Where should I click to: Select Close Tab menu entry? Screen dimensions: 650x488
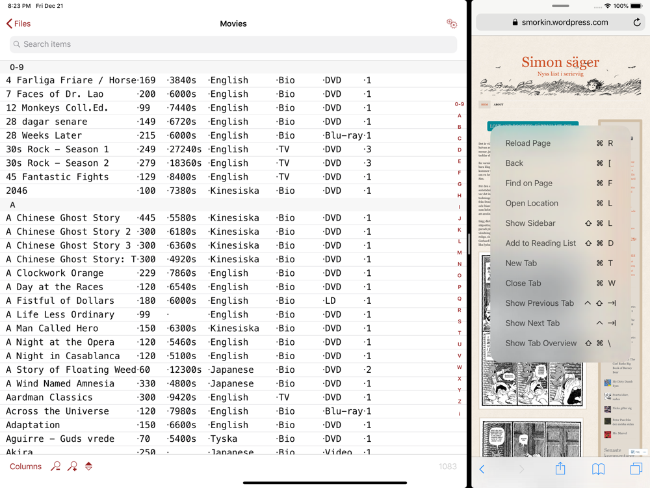coord(560,283)
